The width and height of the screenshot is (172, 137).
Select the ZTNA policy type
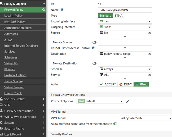pos(118,16)
